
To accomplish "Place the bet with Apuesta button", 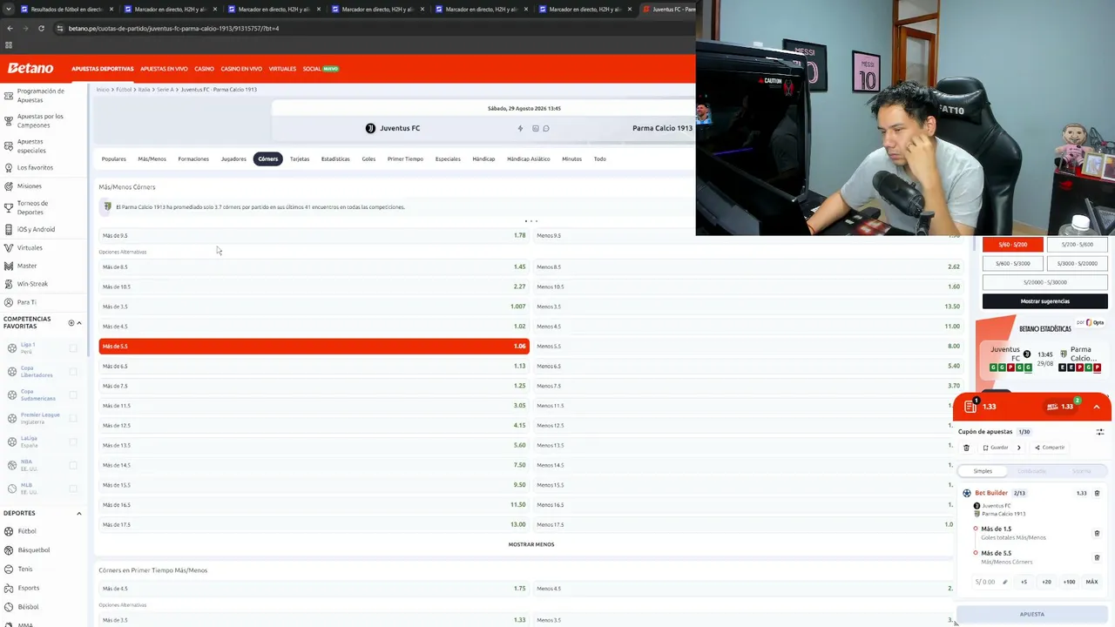I will 1032,614.
